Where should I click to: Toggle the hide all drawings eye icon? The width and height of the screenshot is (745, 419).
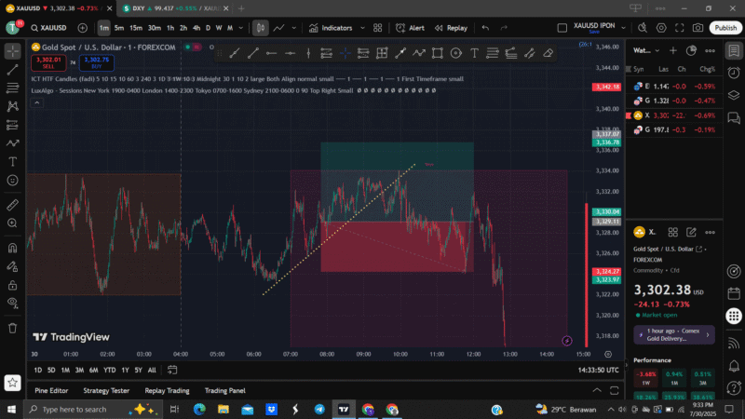click(13, 304)
